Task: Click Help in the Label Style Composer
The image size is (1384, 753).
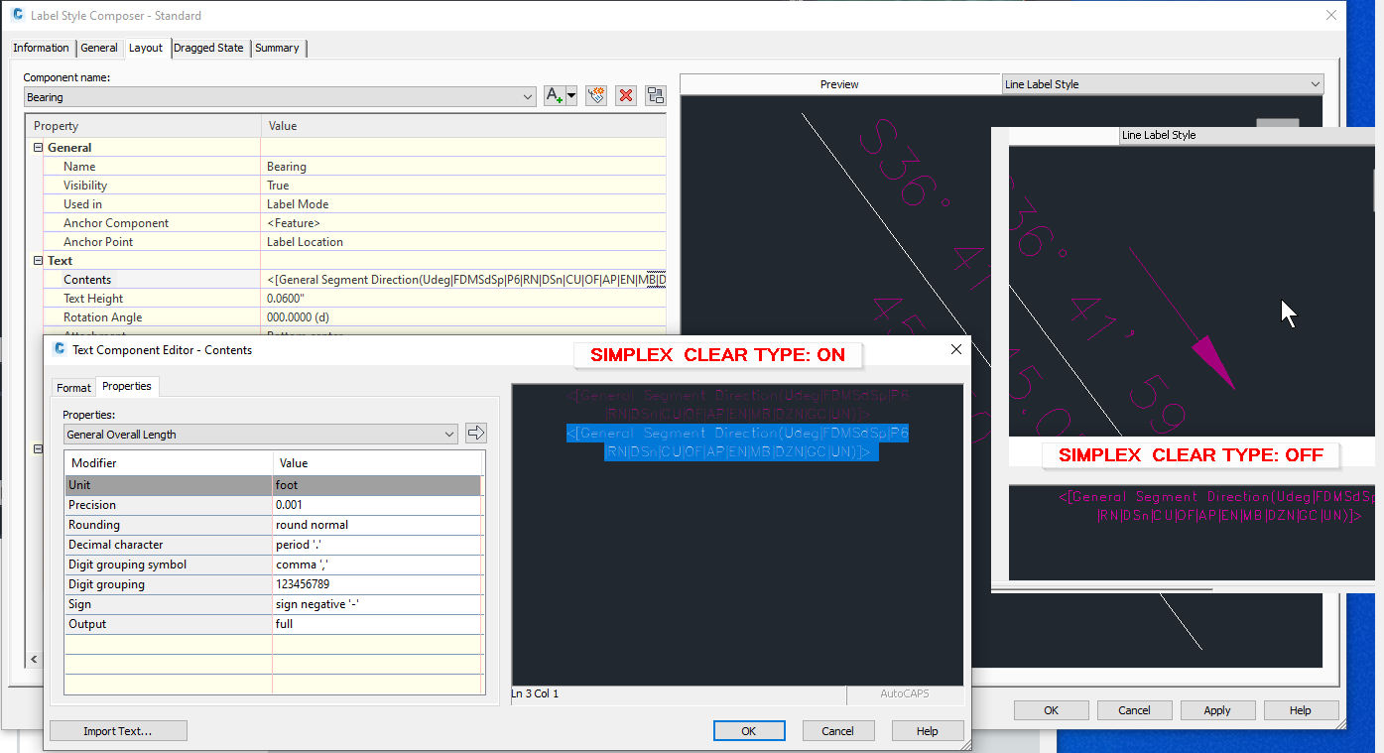Action: pyautogui.click(x=1301, y=710)
